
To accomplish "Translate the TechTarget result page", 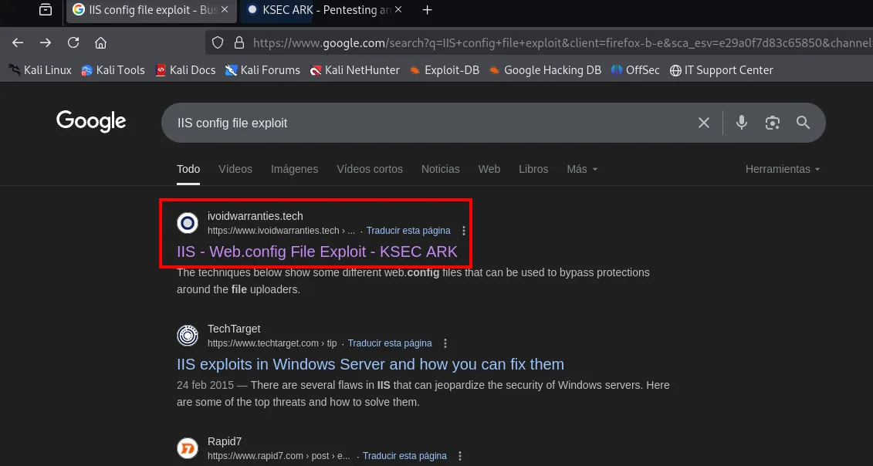I will 390,343.
